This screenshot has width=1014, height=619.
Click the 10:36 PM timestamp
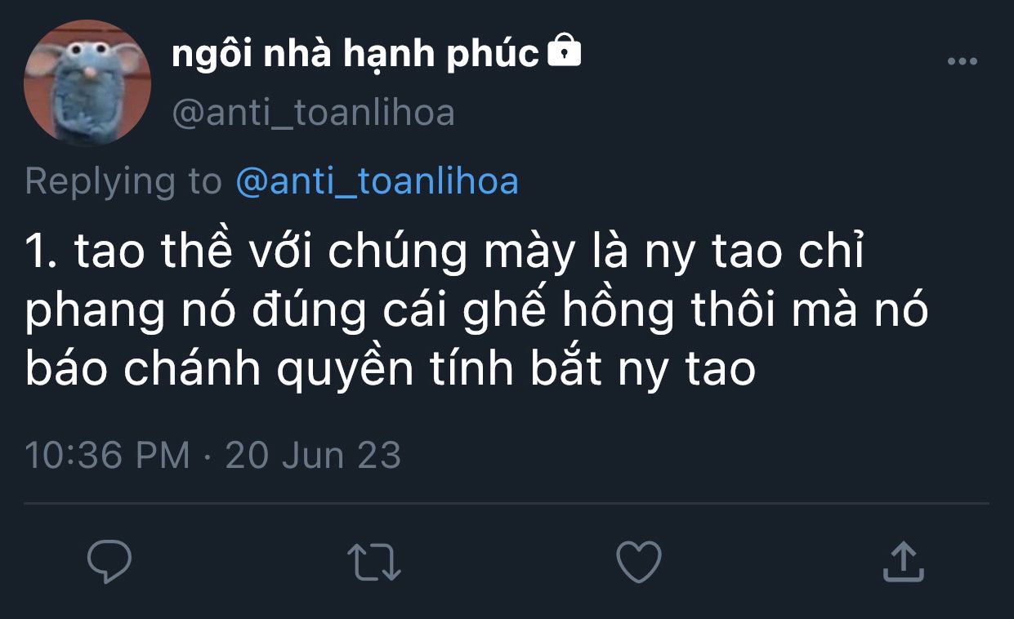[x=107, y=455]
